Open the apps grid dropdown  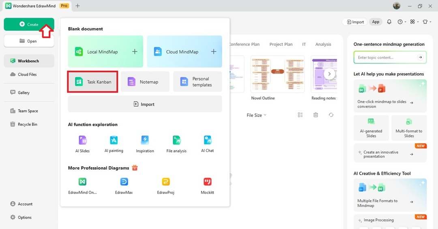pyautogui.click(x=414, y=22)
